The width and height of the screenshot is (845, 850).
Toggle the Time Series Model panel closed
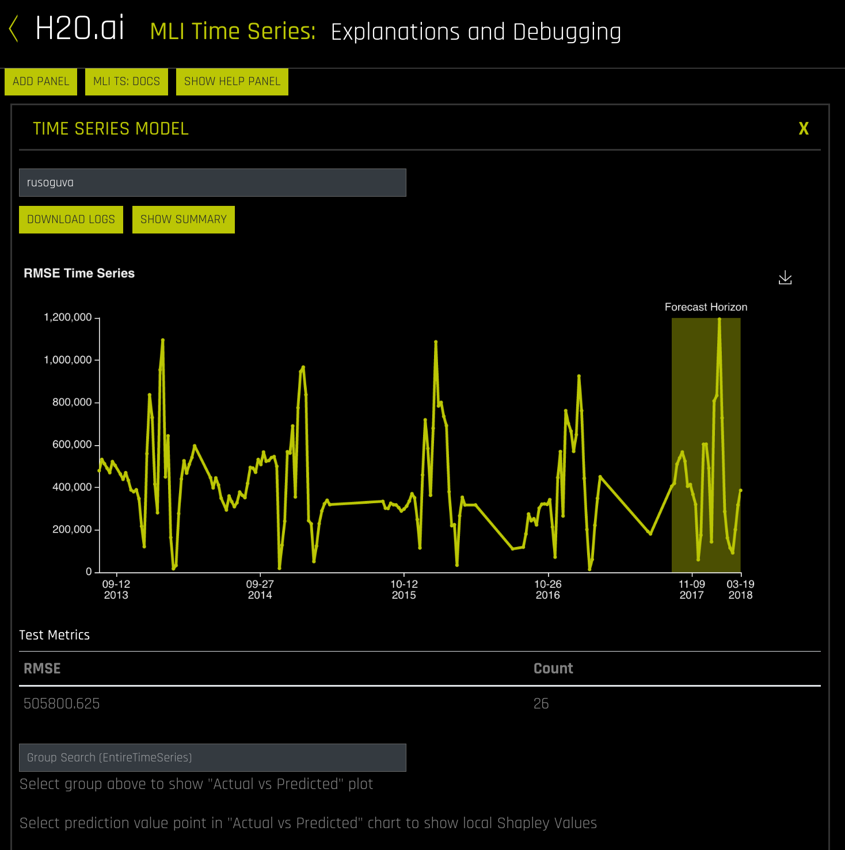pyautogui.click(x=803, y=129)
